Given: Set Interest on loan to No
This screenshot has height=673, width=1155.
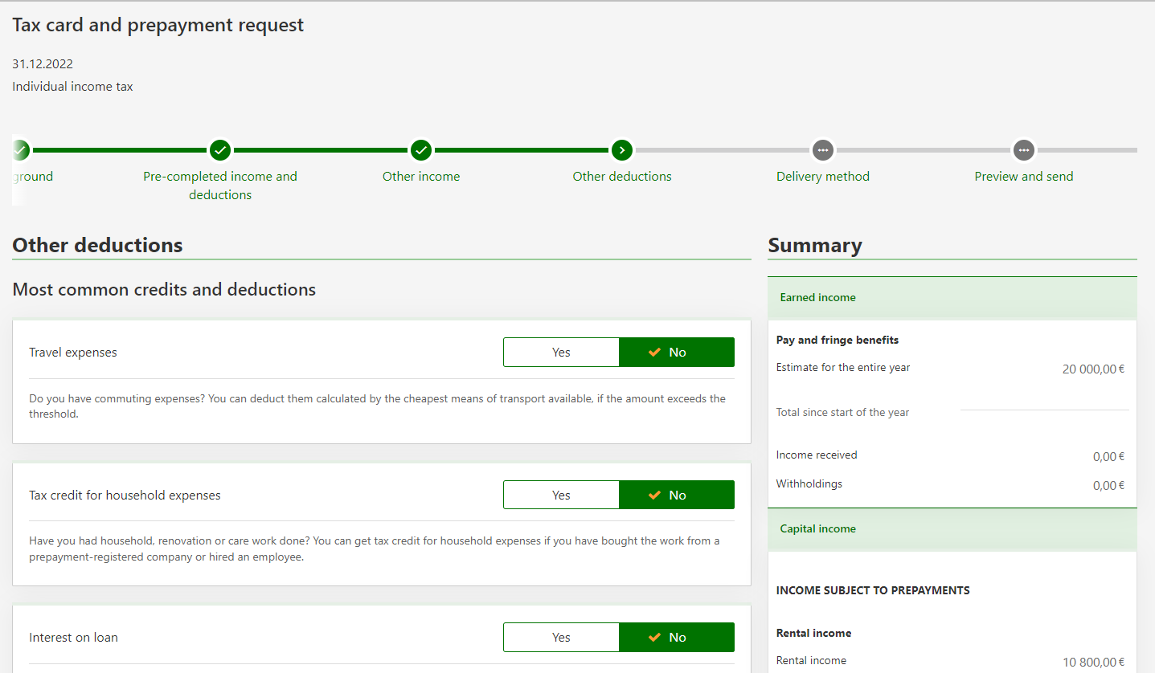Looking at the screenshot, I should (x=677, y=638).
